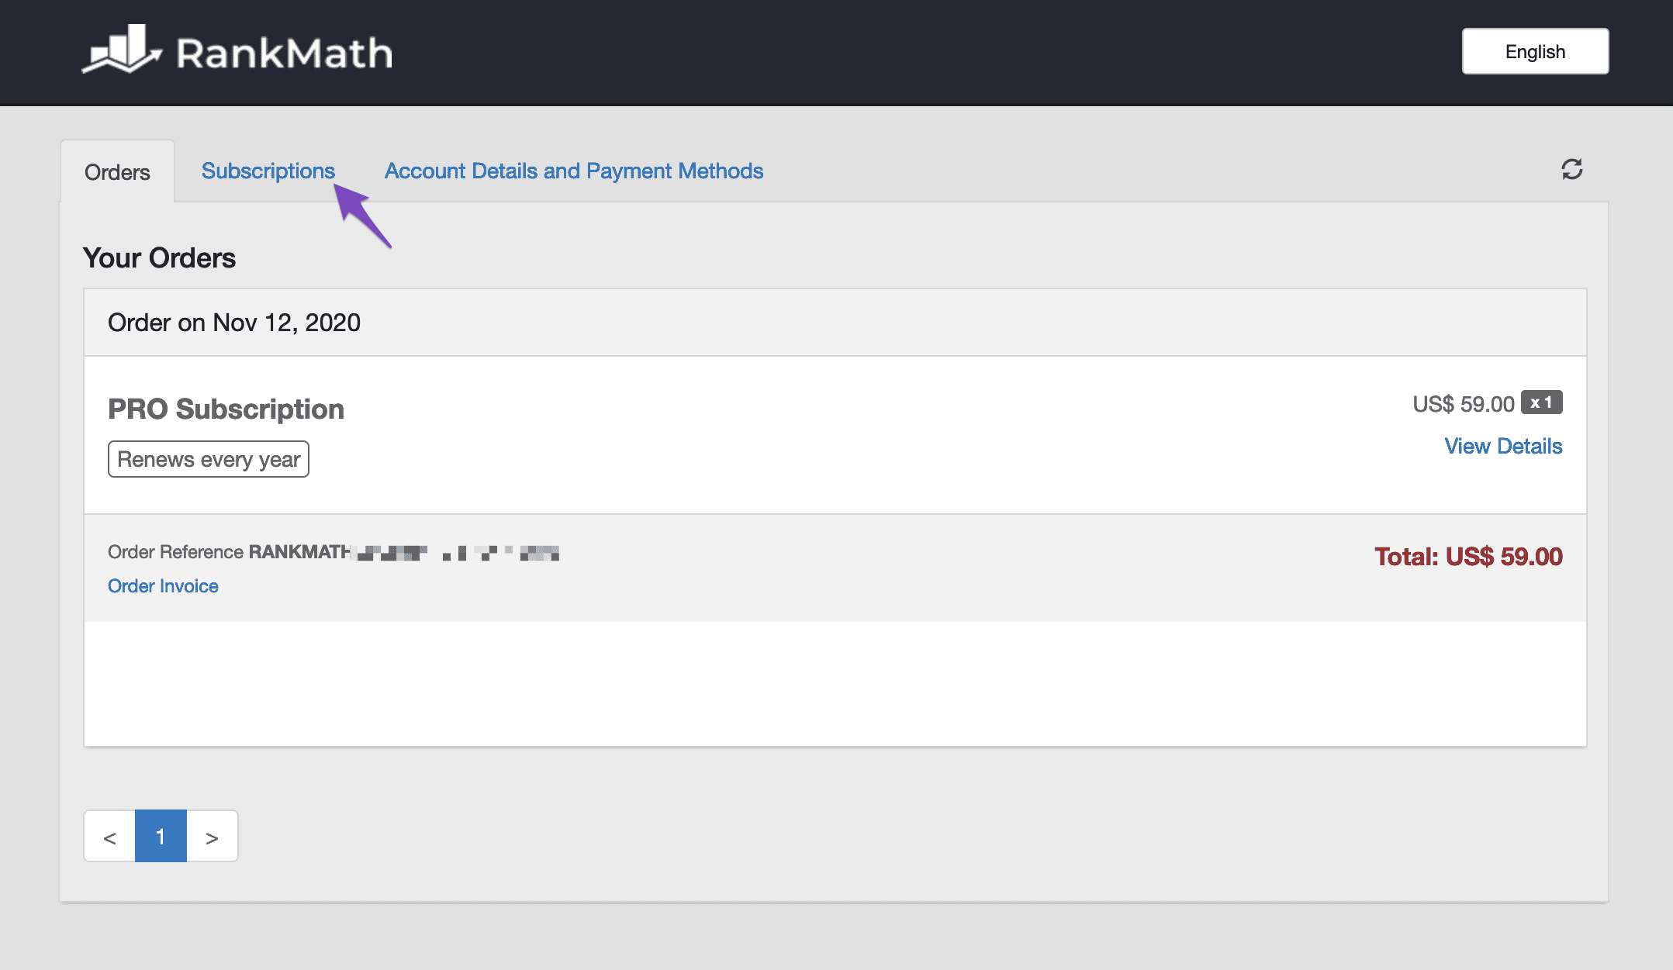Click the total price US$ 59.00 display
The height and width of the screenshot is (970, 1673).
pos(1467,555)
